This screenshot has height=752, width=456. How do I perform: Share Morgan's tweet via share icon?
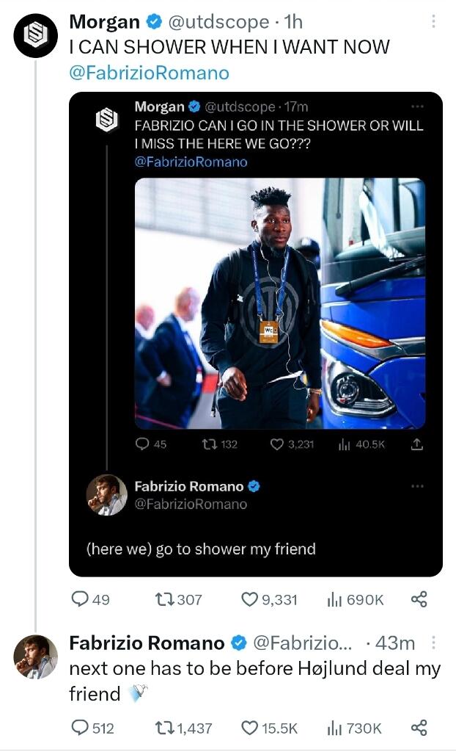[x=419, y=599]
